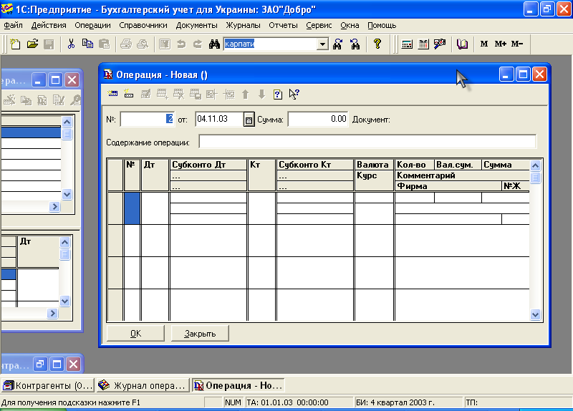Click the Find next binoculars icon
The width and height of the screenshot is (573, 411).
[337, 44]
